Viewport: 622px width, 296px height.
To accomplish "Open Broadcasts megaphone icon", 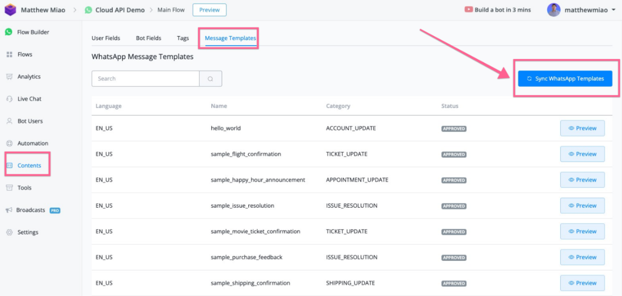I will [9, 210].
